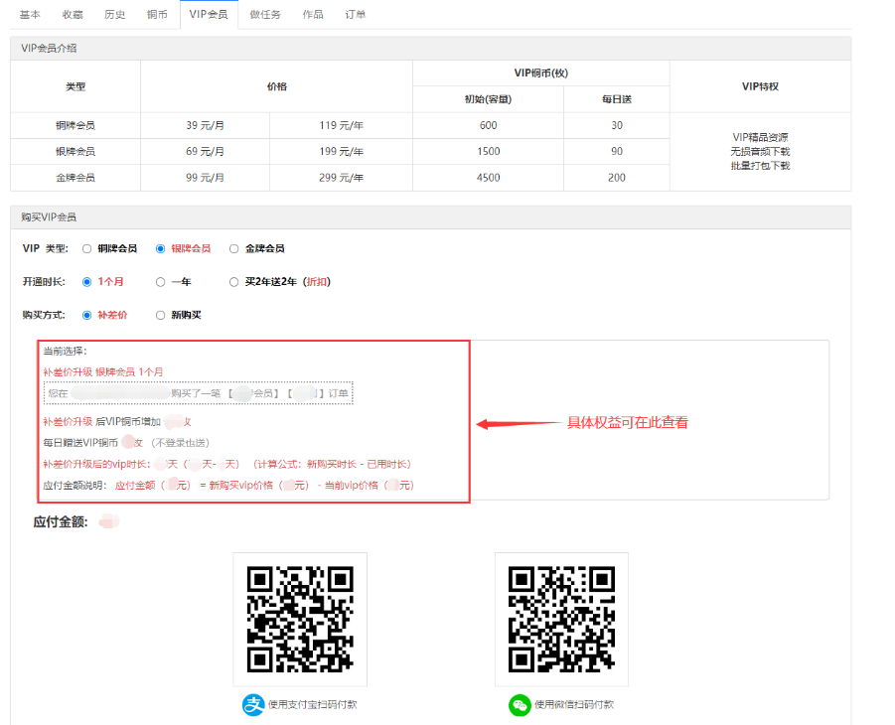Click the 金牌会员 table row label
The width and height of the screenshot is (895, 725).
(75, 178)
